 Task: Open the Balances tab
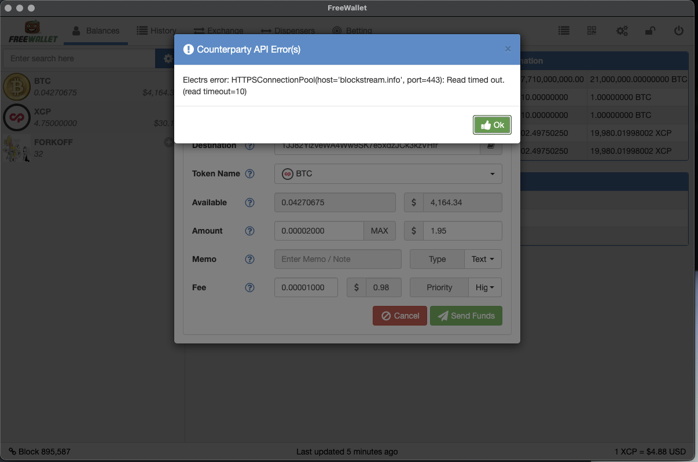pos(95,31)
